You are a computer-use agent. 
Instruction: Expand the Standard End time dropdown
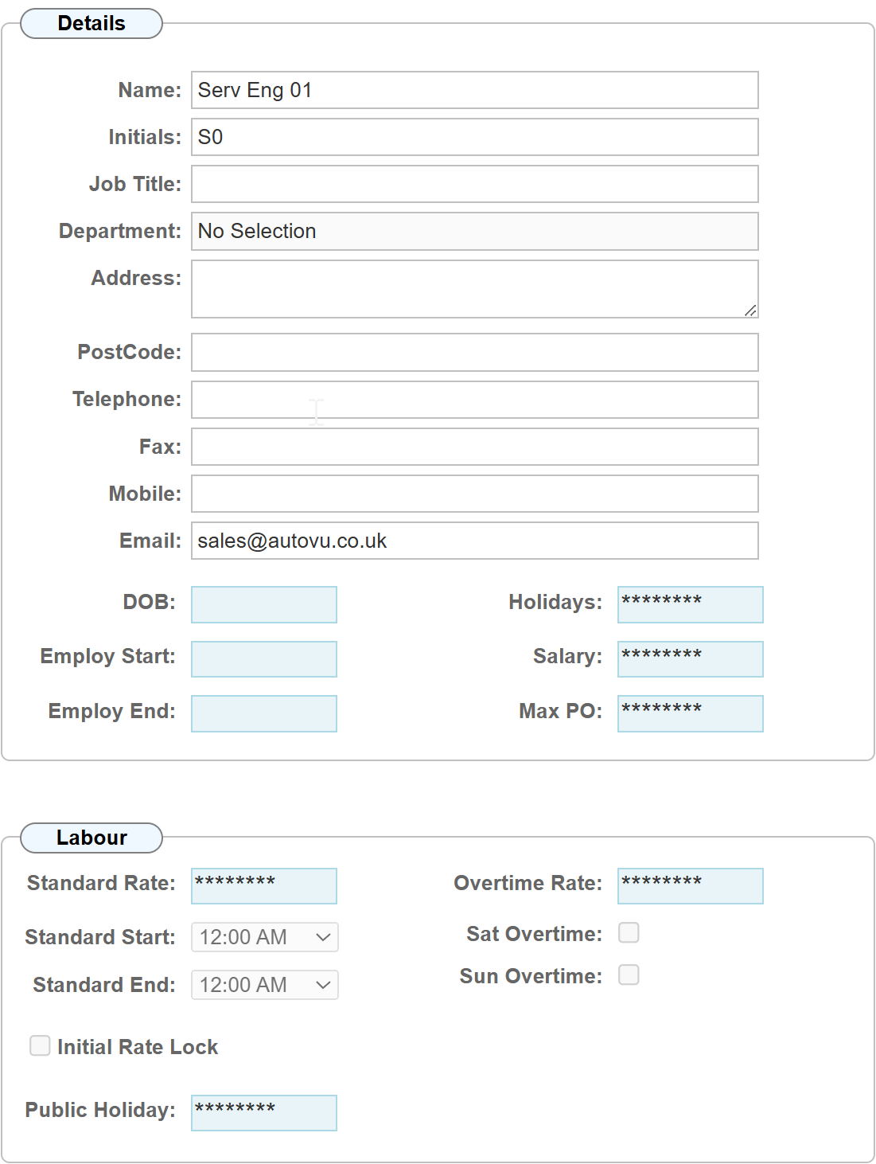(x=265, y=985)
